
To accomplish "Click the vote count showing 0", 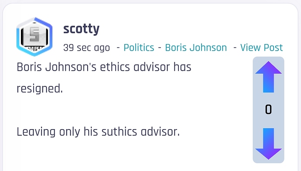I will 268,109.
